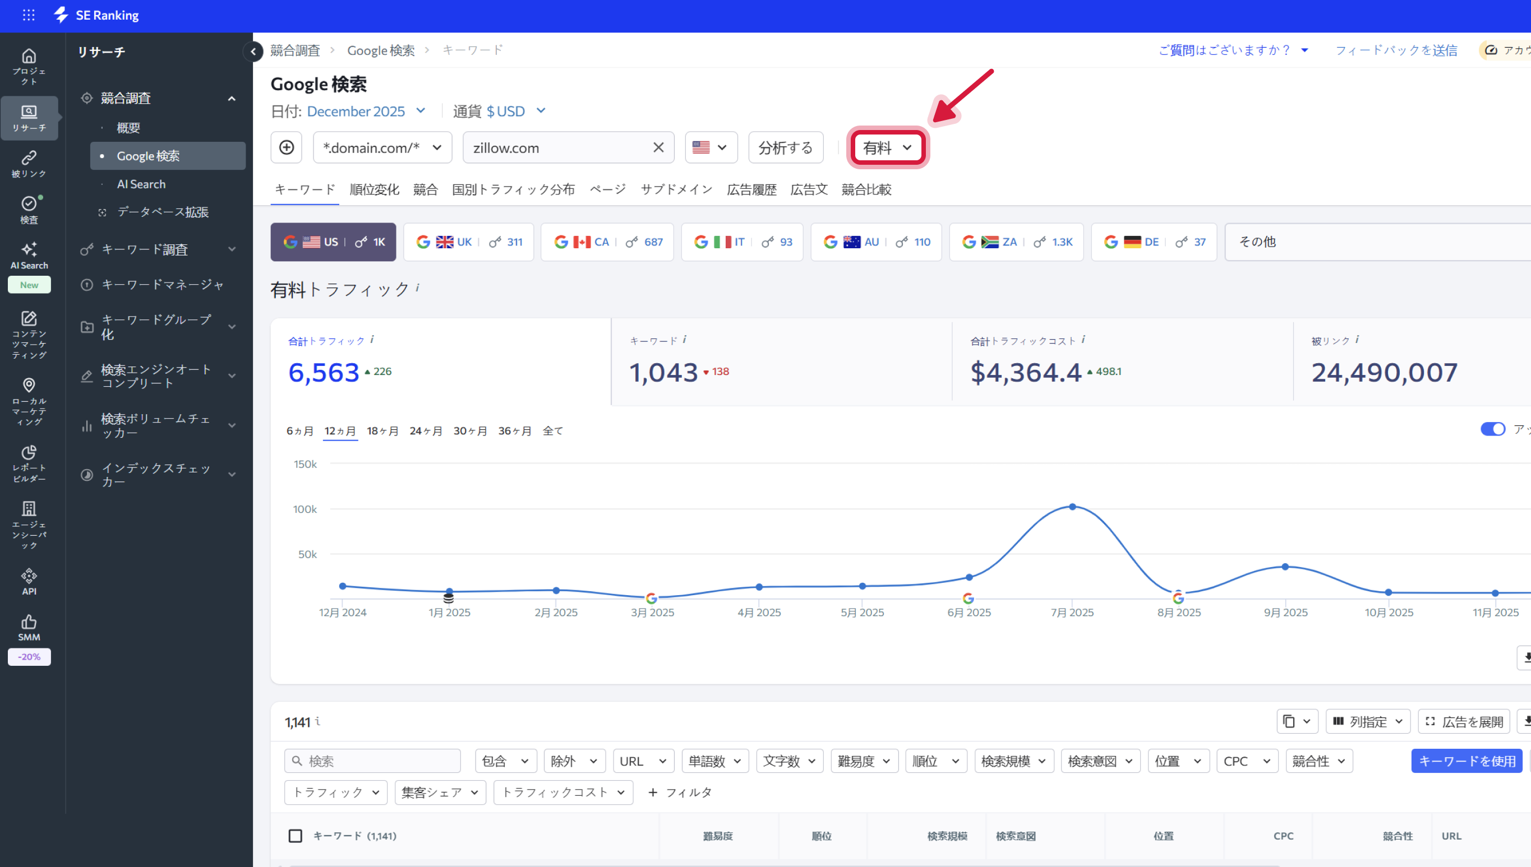
Task: Click the chart download icon at right edge
Action: [1527, 657]
